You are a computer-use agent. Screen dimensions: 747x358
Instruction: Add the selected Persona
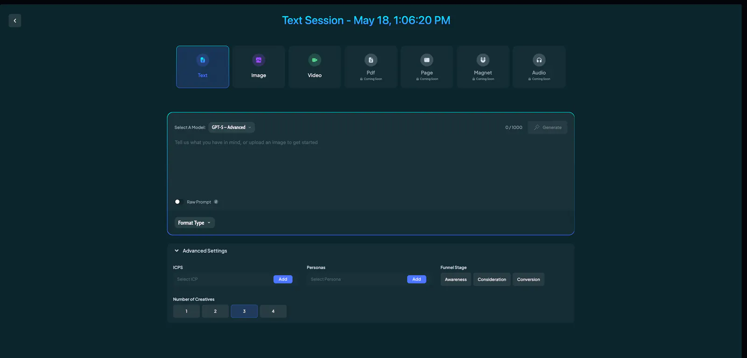point(416,279)
